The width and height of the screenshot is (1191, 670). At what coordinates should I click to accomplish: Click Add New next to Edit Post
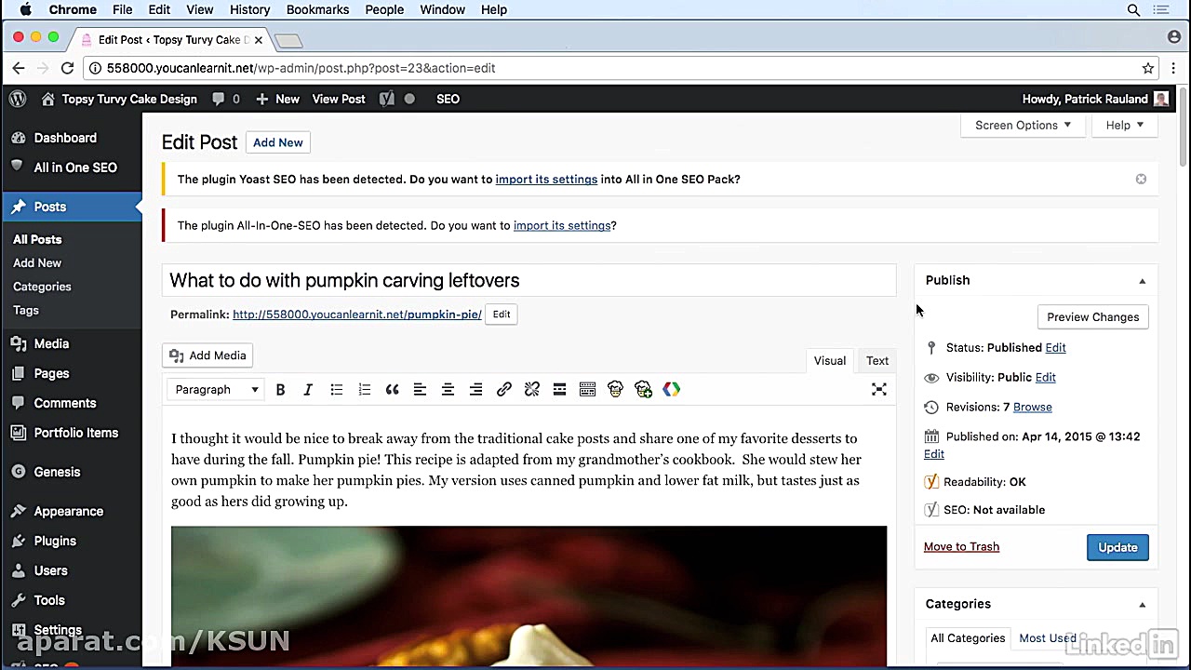tap(278, 142)
